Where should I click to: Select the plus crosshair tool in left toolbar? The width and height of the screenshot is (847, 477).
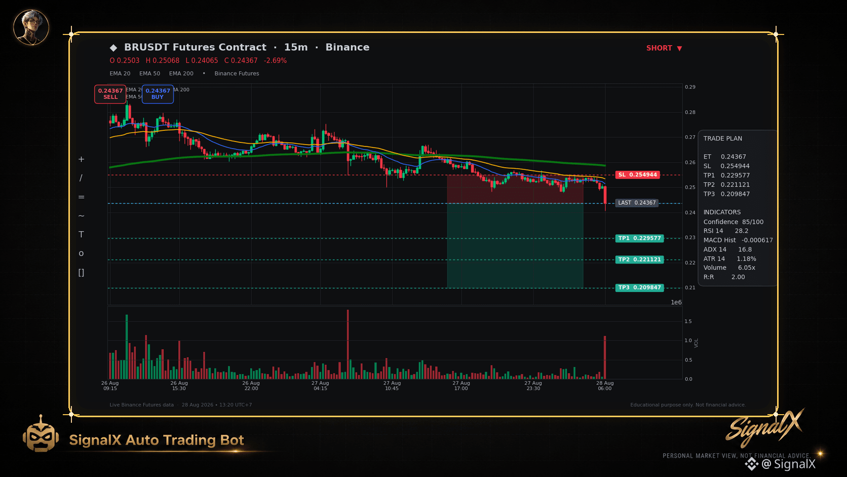pyautogui.click(x=81, y=159)
